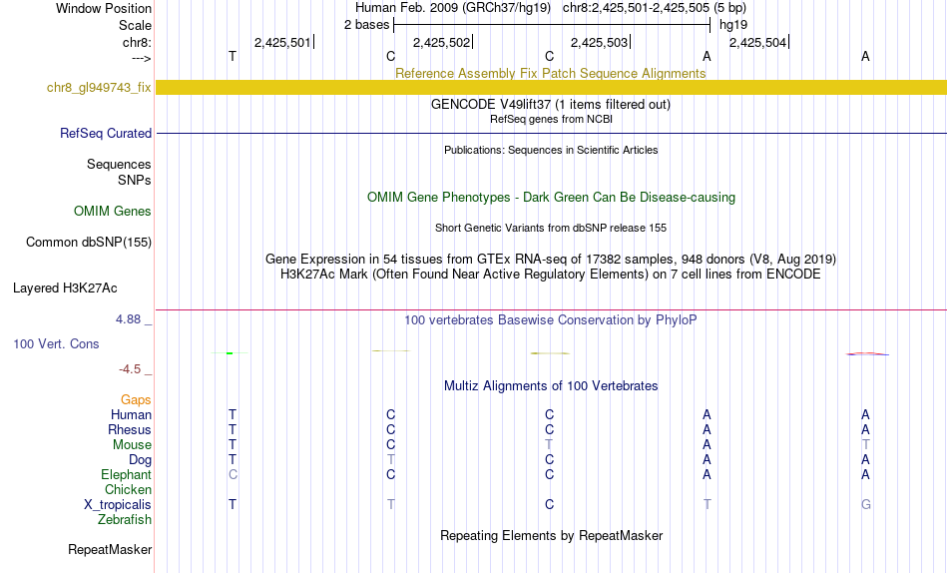This screenshot has height=573, width=948.
Task: Click the Gaps row label
Action: click(x=136, y=400)
